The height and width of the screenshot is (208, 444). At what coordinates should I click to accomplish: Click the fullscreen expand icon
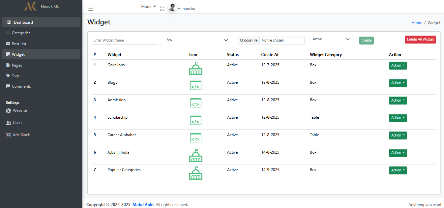162,9
